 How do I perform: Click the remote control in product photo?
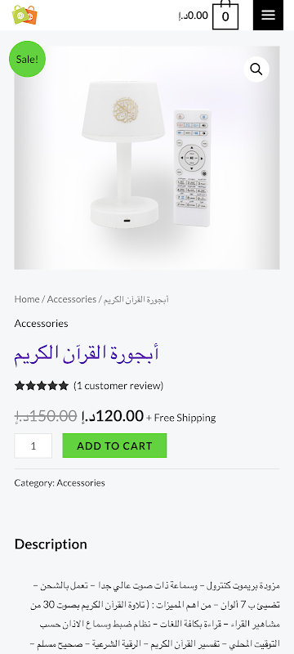tap(192, 168)
